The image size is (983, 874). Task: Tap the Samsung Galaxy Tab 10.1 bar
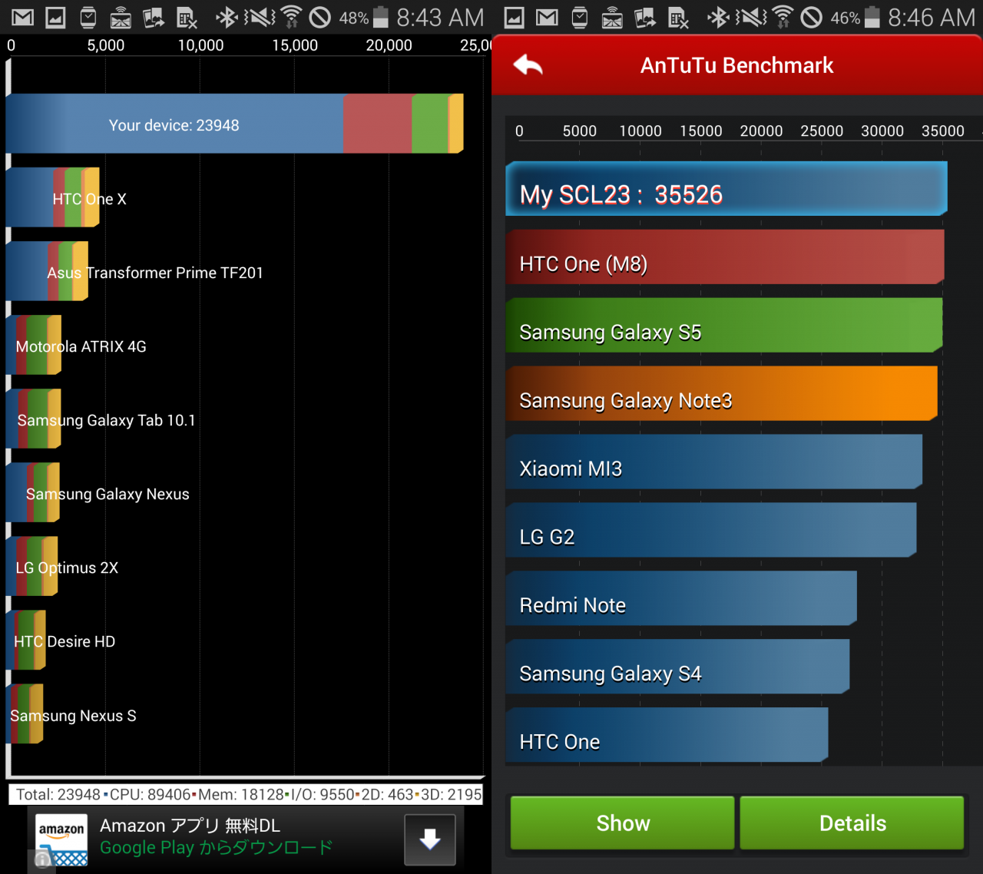coord(34,419)
